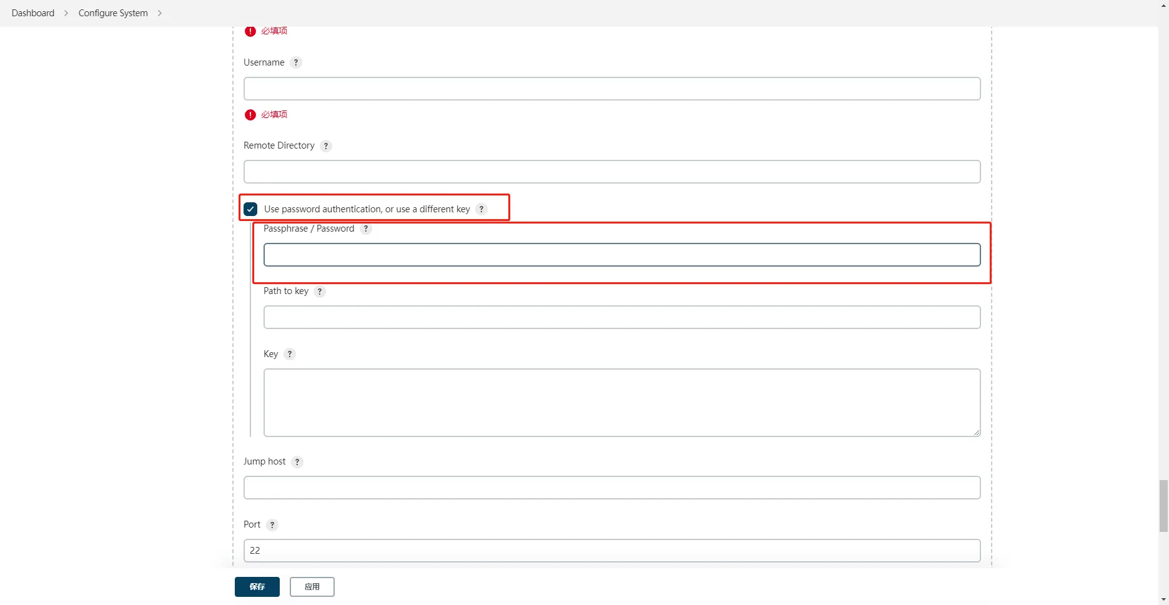Click chevron after Dashboard breadcrumb

tap(66, 13)
